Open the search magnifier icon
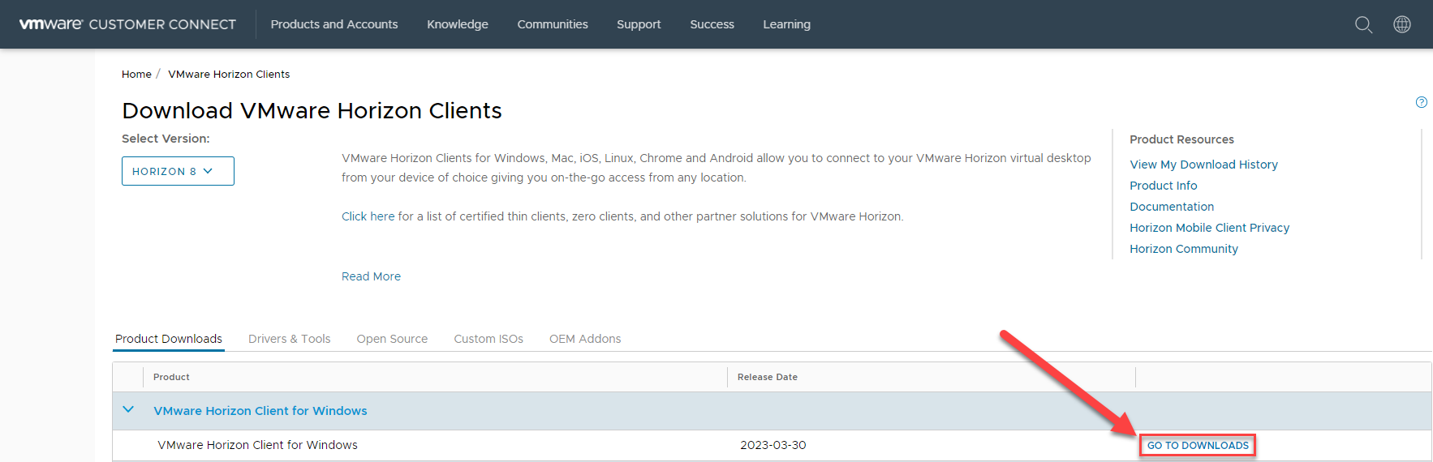This screenshot has height=462, width=1433. pyautogui.click(x=1363, y=24)
